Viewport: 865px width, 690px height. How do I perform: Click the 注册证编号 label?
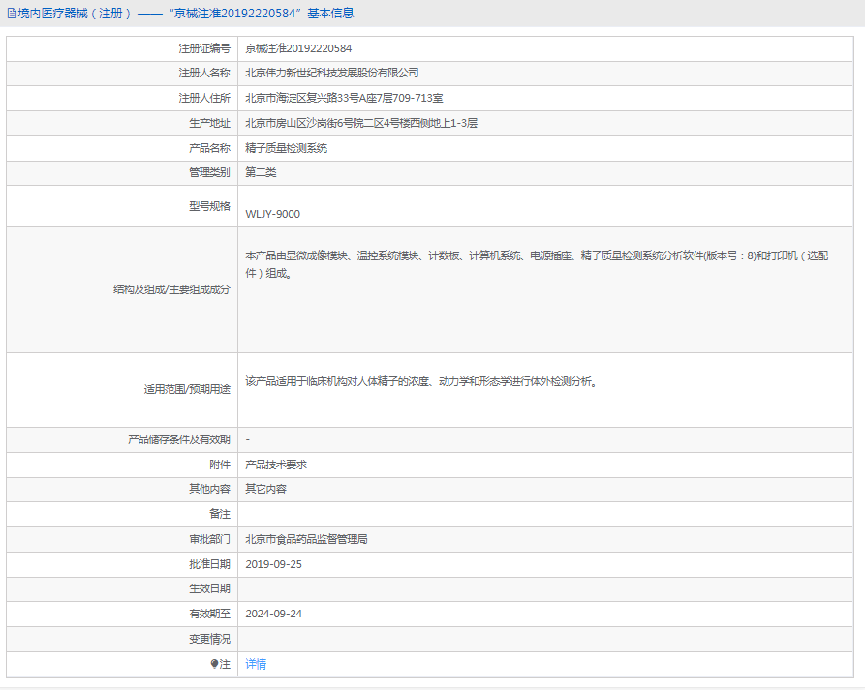point(204,48)
